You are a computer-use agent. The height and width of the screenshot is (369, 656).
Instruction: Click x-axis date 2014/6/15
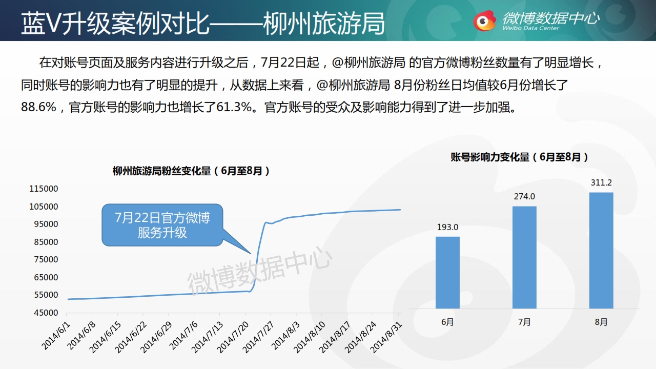(105, 337)
